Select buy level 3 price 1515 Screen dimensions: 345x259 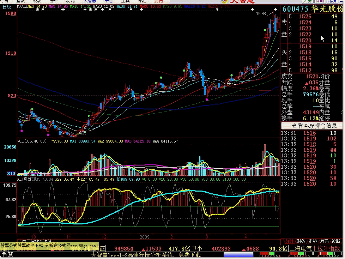coord(305,59)
